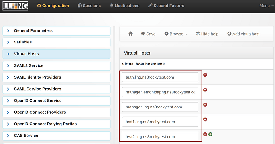Screen dimensions: 275x144
Task: Click the Second Factors wrench icon
Action: point(150,6)
